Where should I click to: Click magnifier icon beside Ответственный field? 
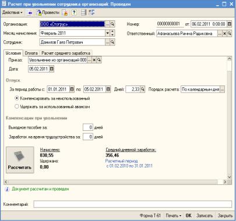point(230,33)
